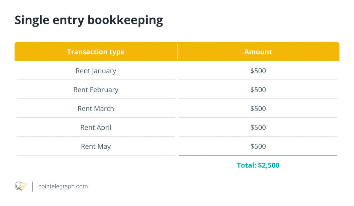Click the Amount column header
354x206 pixels.
pos(258,52)
